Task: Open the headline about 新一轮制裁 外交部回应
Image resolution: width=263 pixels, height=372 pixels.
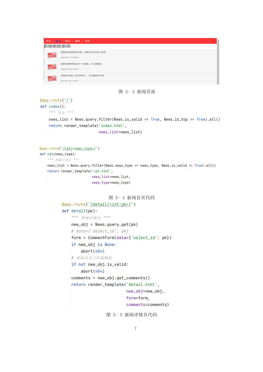Action: pos(81,64)
